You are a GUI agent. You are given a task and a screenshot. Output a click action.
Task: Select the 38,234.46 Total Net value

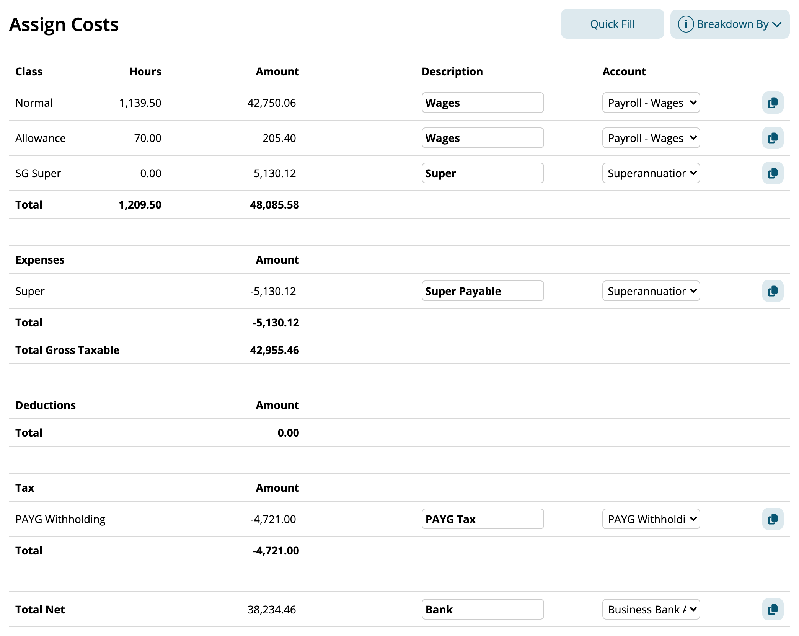[272, 610]
